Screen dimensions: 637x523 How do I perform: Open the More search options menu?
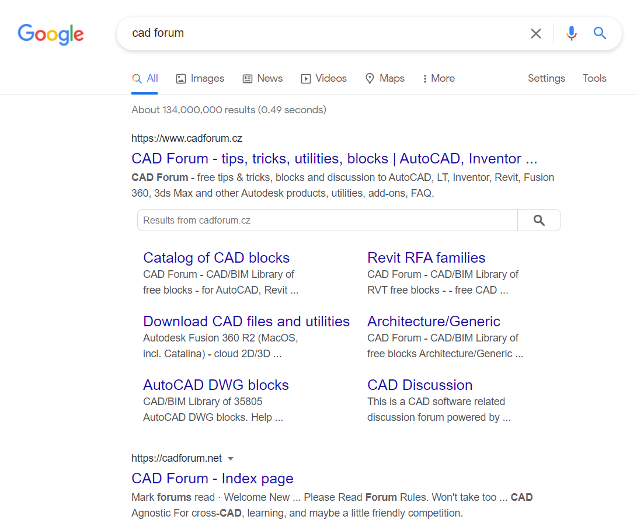438,78
